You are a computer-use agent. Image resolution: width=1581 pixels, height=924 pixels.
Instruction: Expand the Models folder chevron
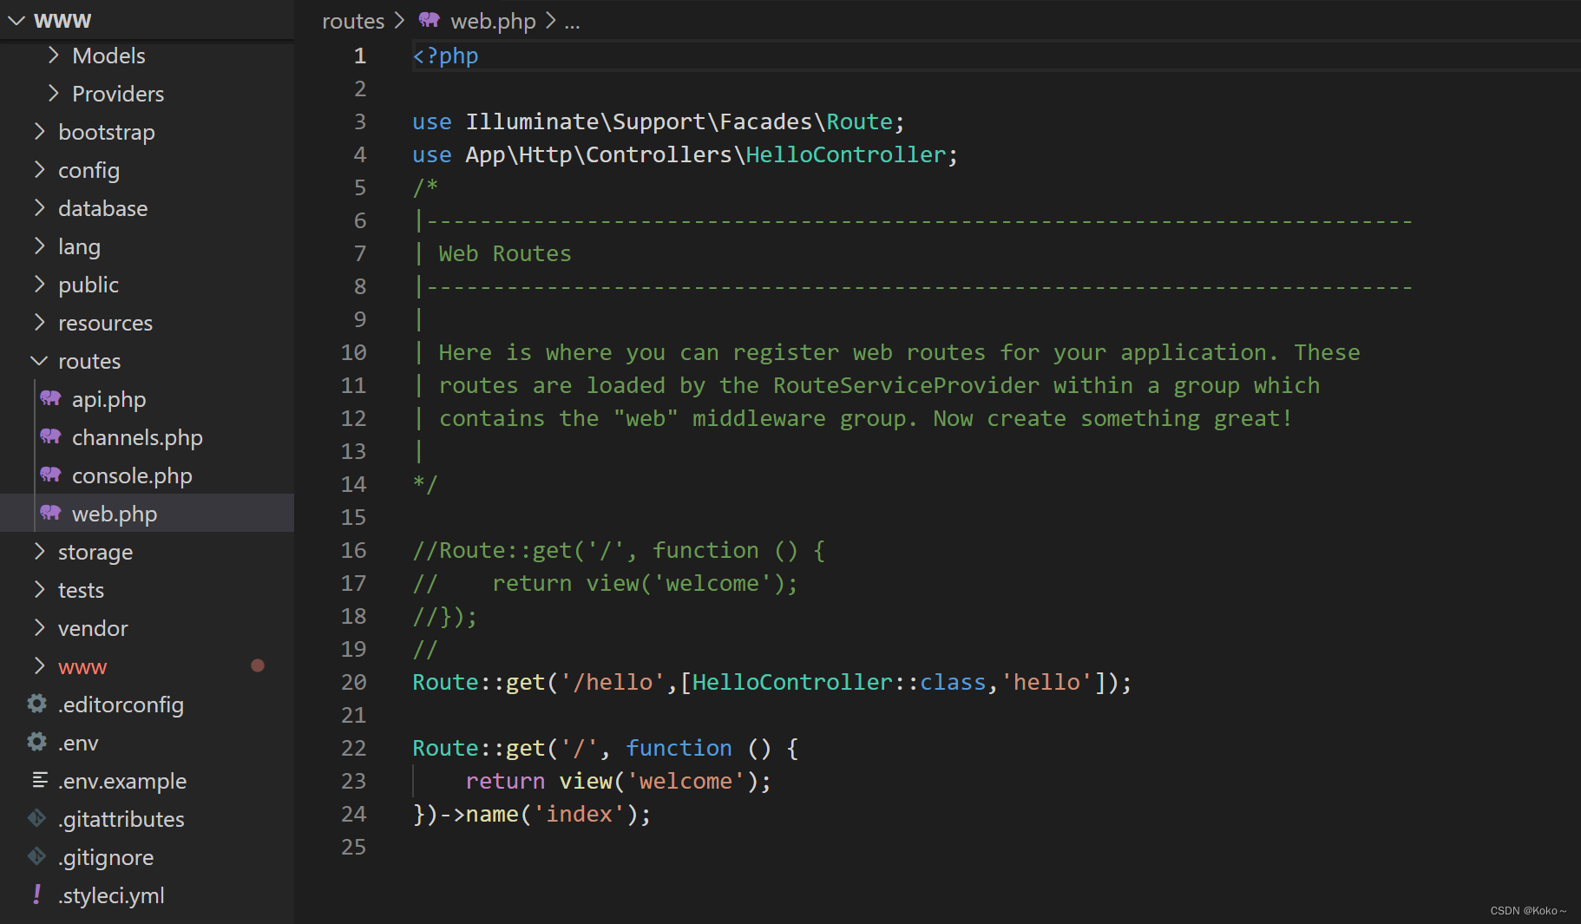54,56
